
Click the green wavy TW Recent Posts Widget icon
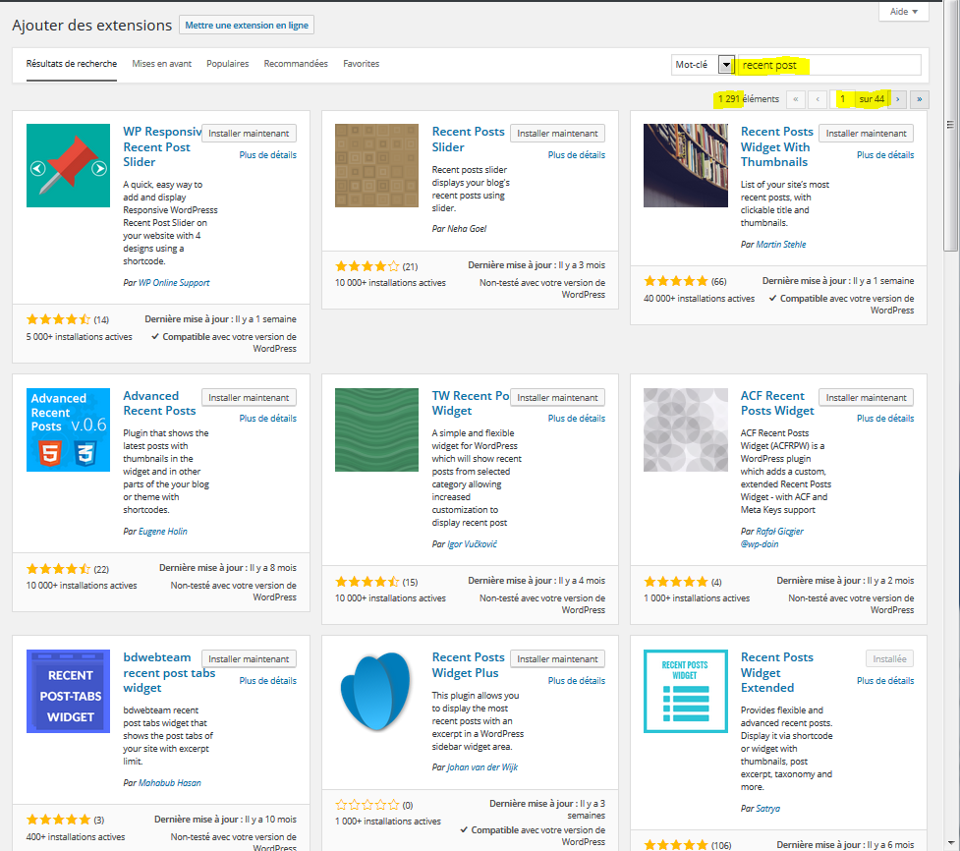point(376,429)
